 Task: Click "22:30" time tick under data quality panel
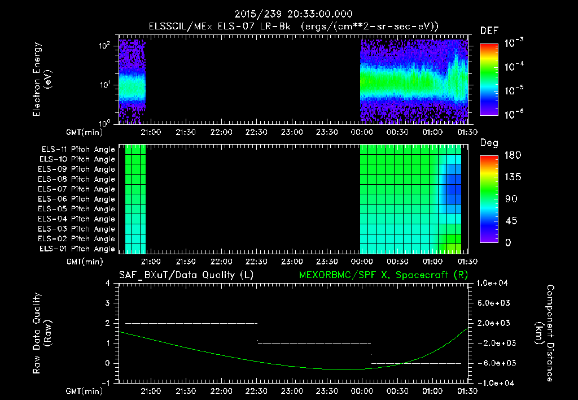(x=257, y=391)
